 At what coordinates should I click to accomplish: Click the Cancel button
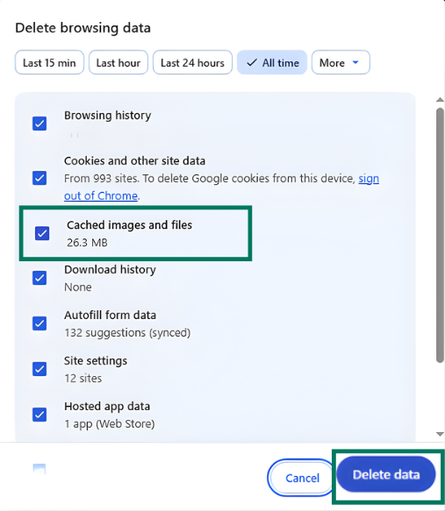[302, 478]
